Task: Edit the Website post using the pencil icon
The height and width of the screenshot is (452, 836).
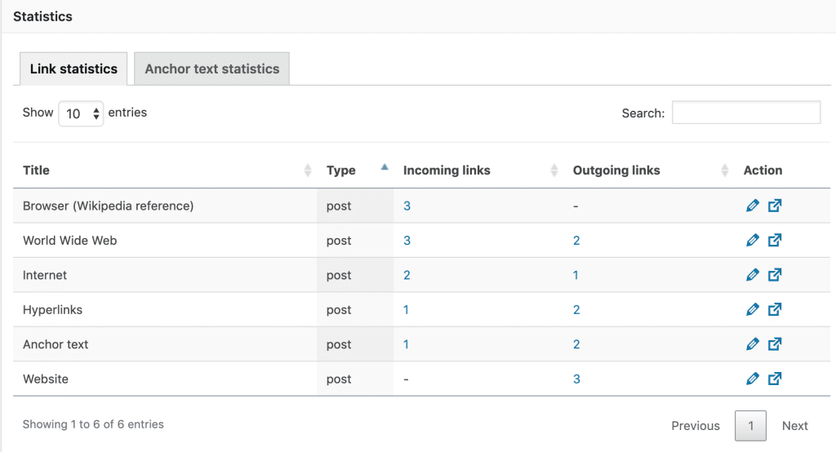Action: coord(752,379)
